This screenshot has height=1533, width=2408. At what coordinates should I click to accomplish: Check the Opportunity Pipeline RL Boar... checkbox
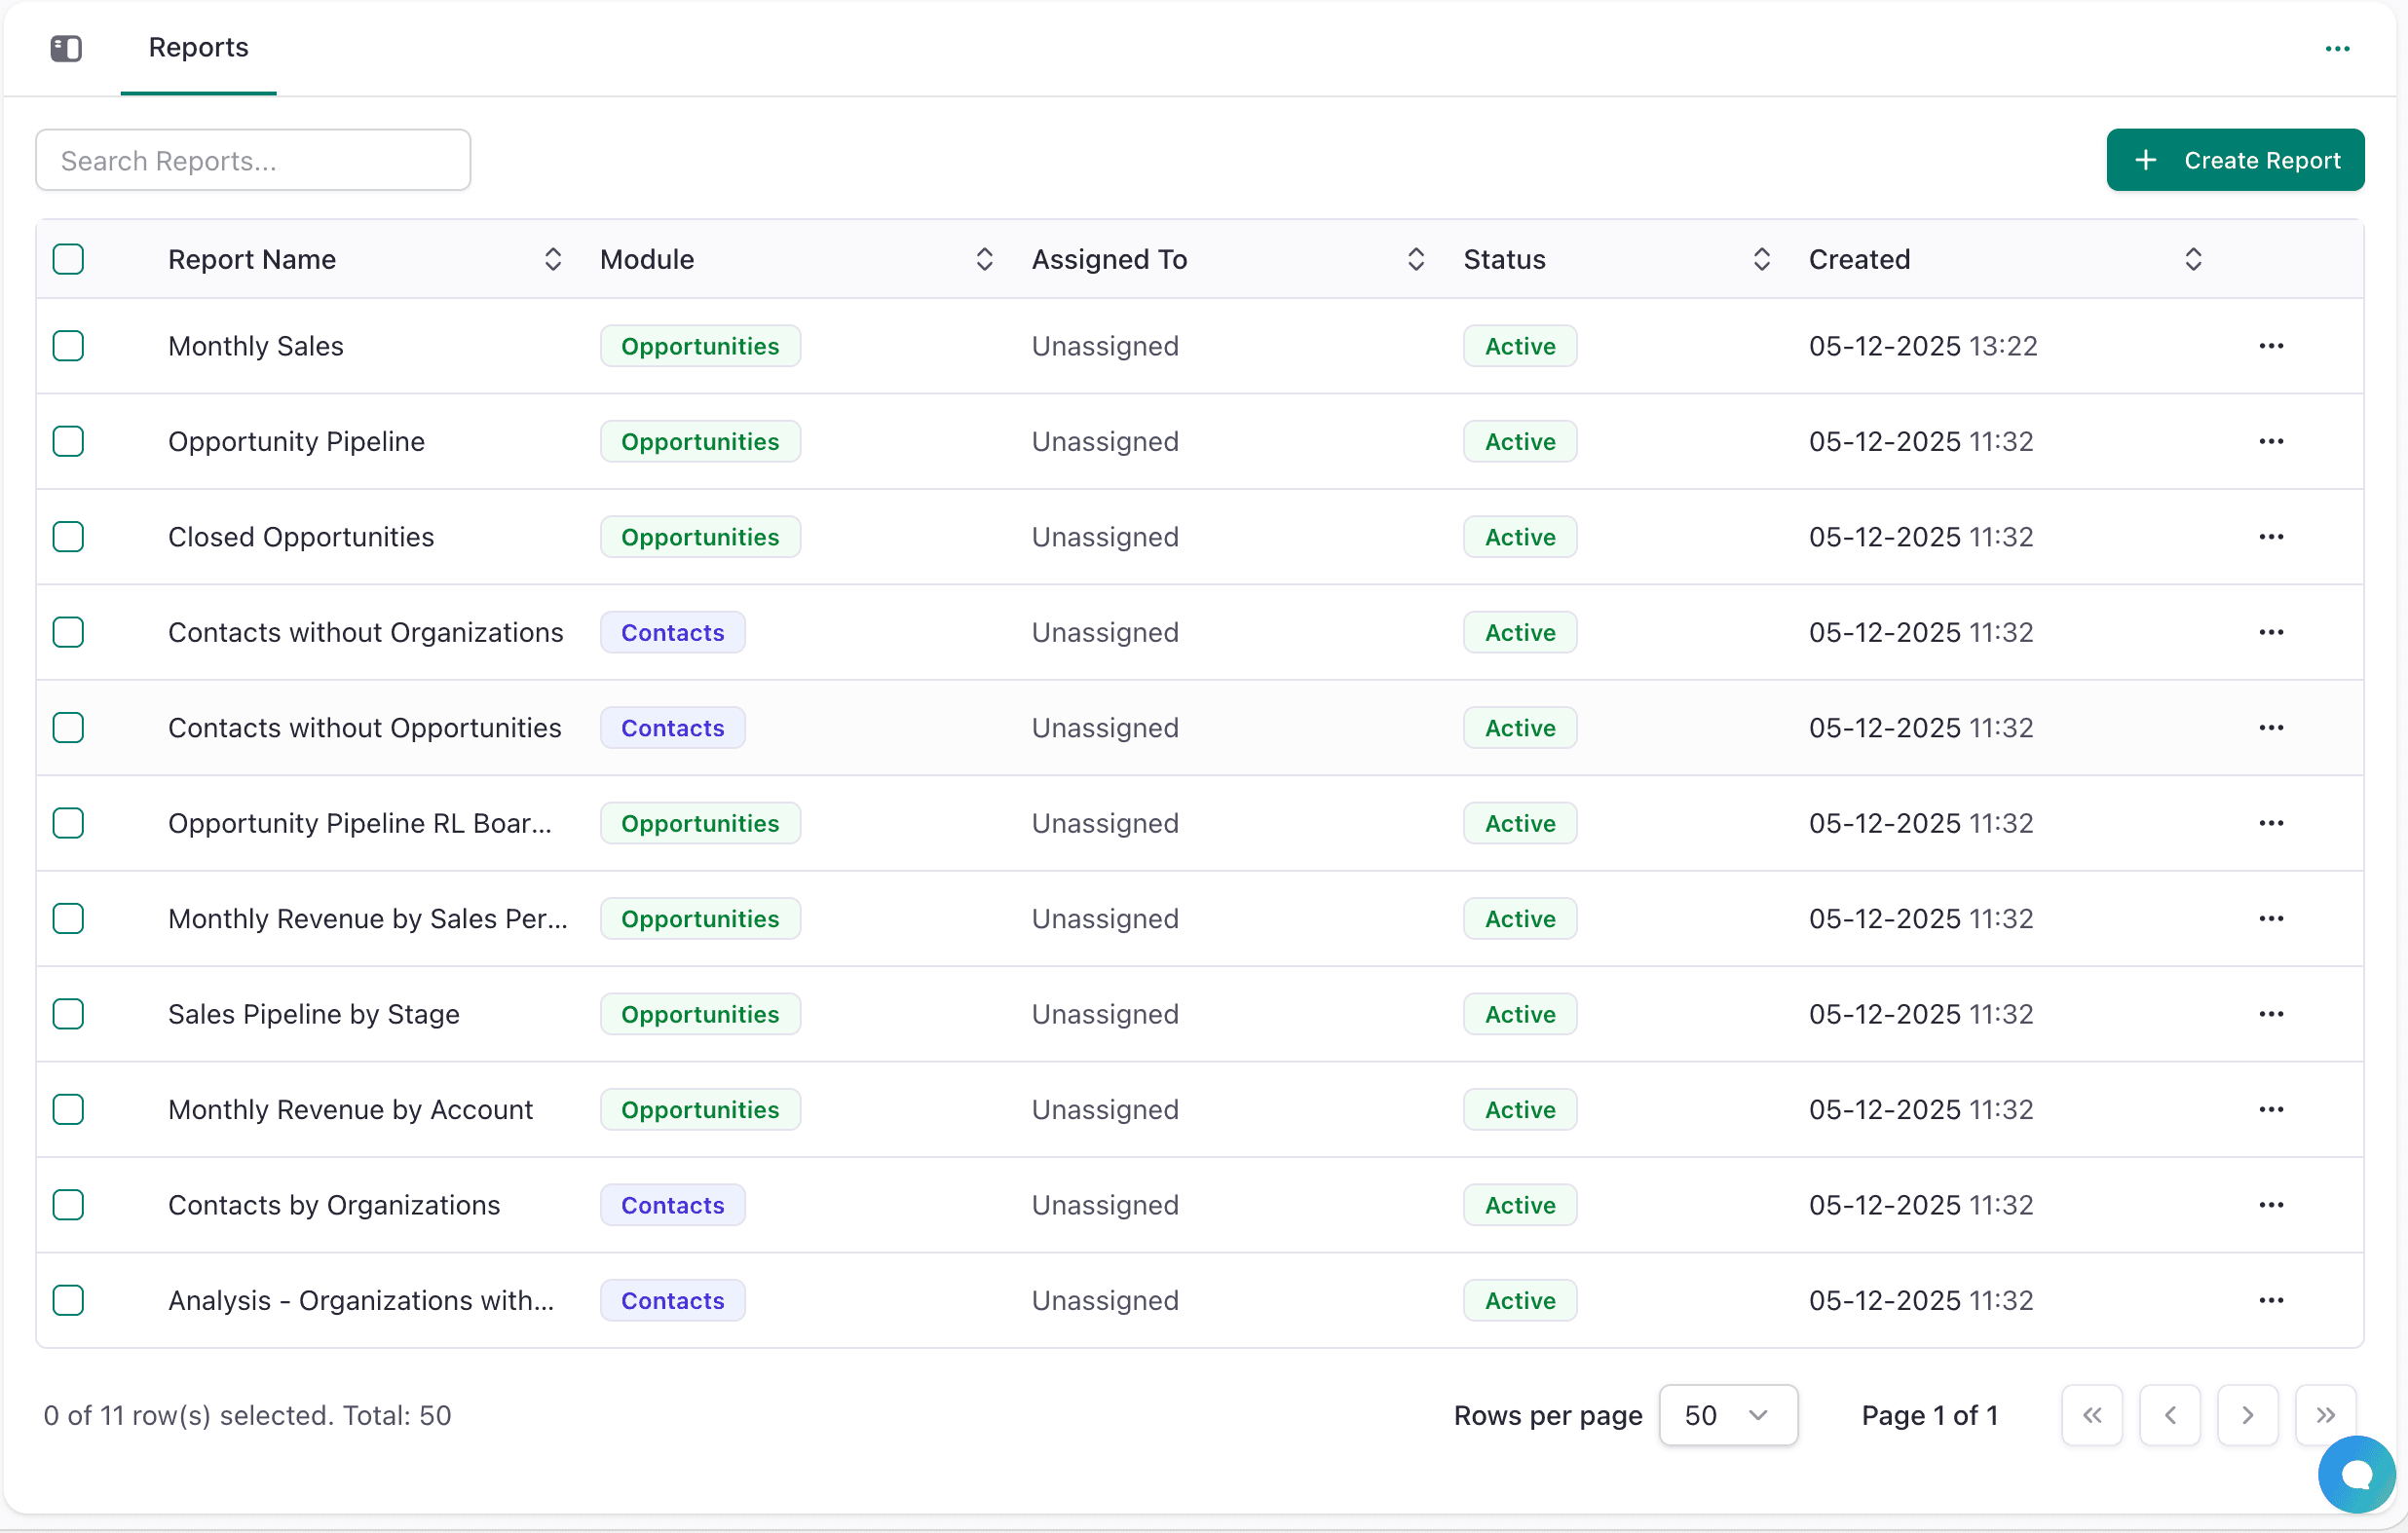point(68,823)
